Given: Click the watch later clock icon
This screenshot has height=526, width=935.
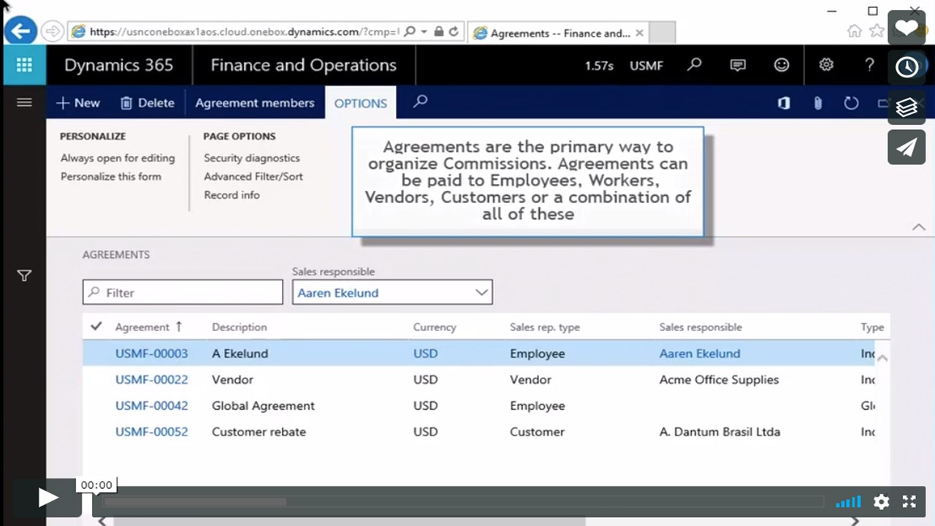Looking at the screenshot, I should pyautogui.click(x=907, y=68).
